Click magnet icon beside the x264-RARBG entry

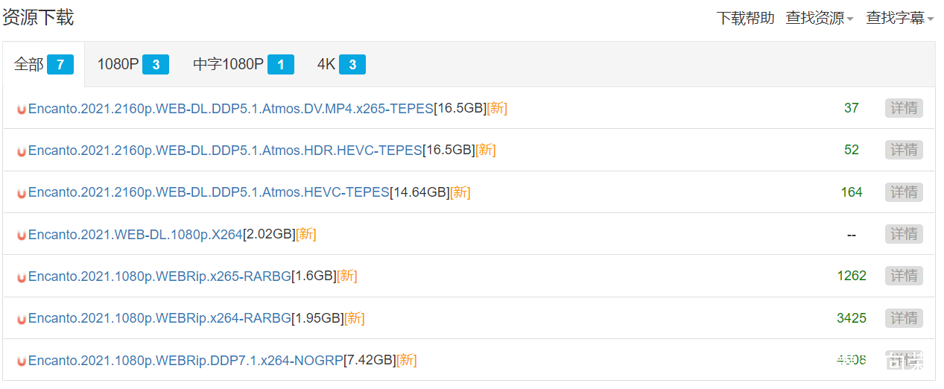click(22, 319)
